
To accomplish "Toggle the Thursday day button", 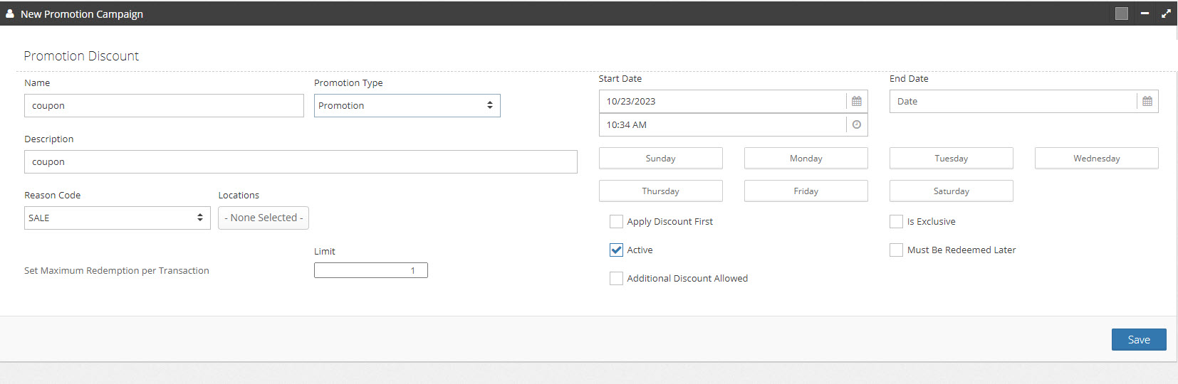I will pos(661,191).
